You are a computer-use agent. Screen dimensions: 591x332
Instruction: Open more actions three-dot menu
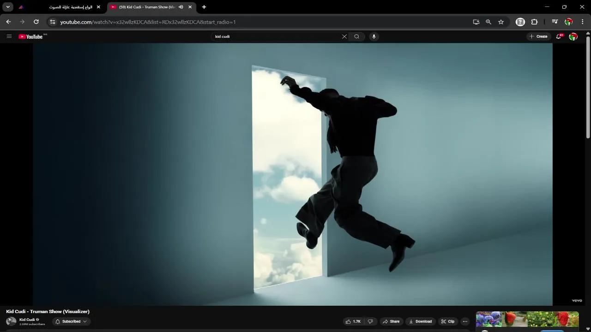pyautogui.click(x=465, y=321)
